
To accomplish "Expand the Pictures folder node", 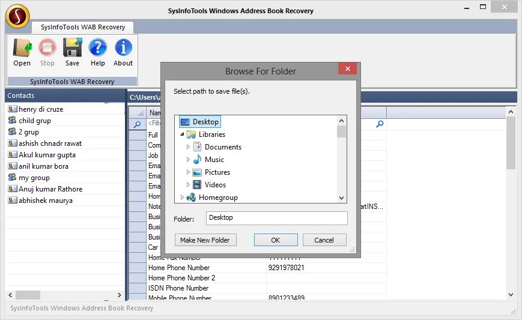I will [x=188, y=172].
